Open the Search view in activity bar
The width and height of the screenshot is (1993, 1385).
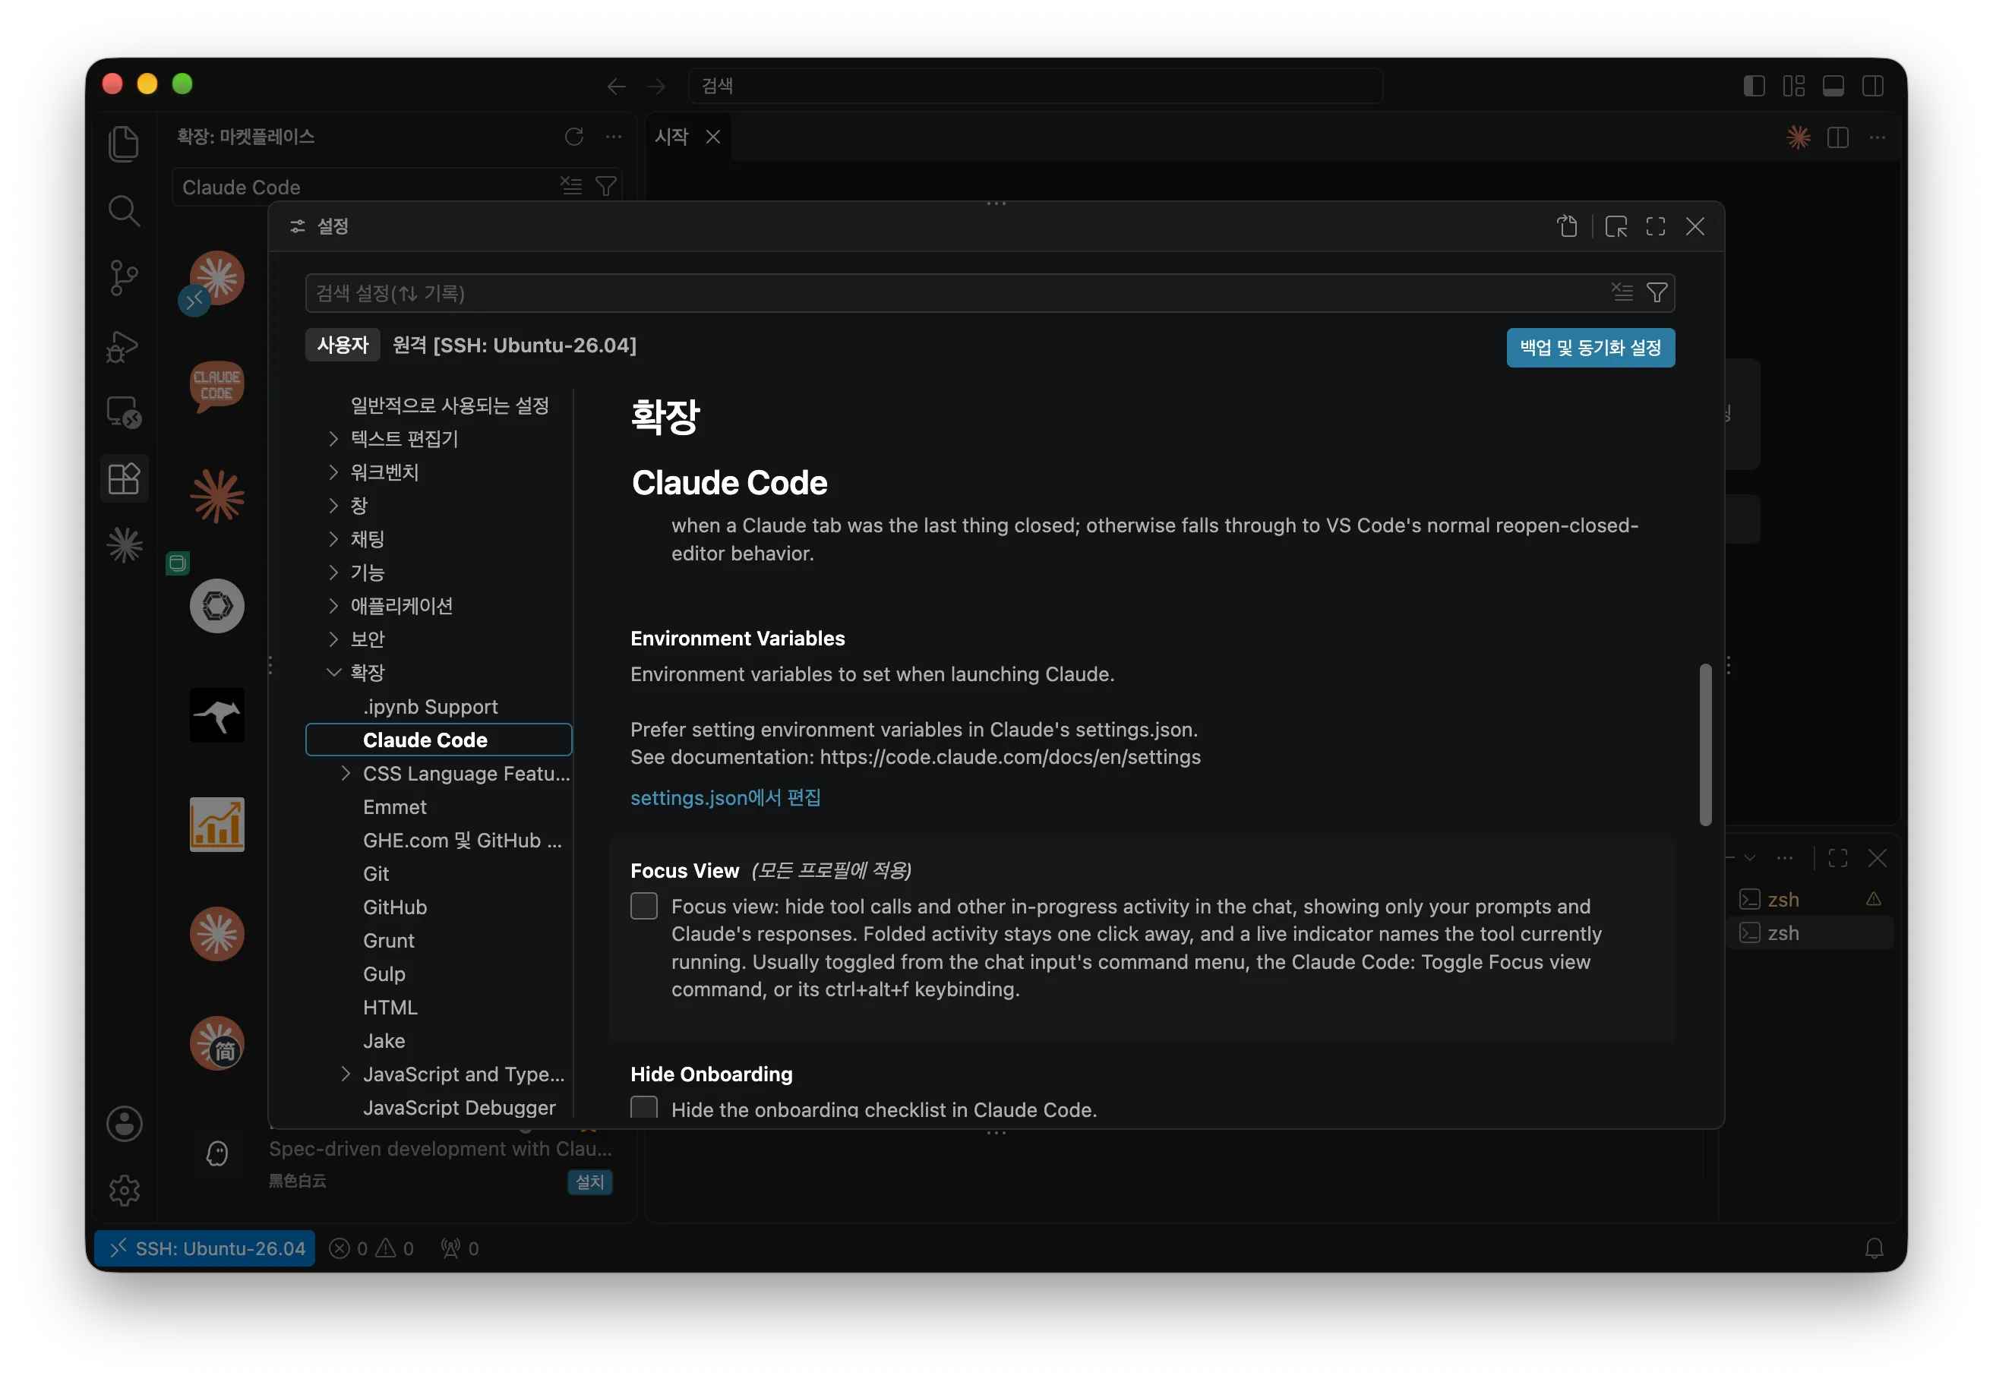point(124,210)
